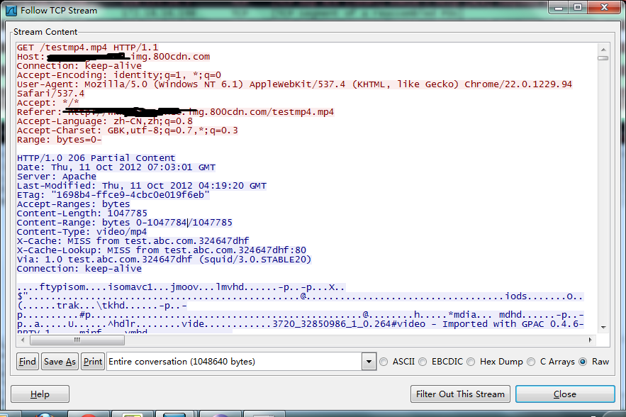
Task: Click the vertical scrollbar down arrow
Action: [603, 327]
